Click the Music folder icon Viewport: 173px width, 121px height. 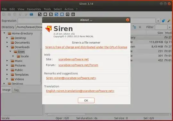tap(12, 61)
